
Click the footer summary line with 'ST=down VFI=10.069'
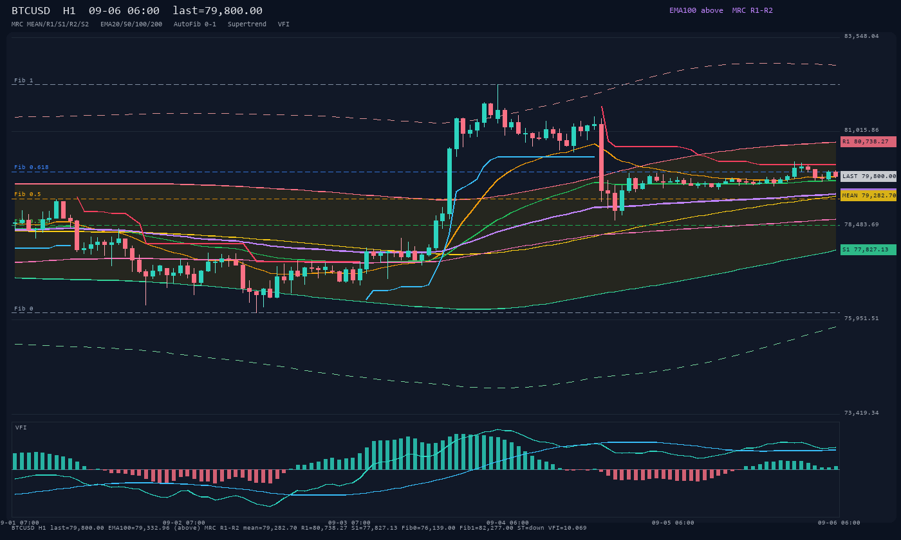point(299,528)
